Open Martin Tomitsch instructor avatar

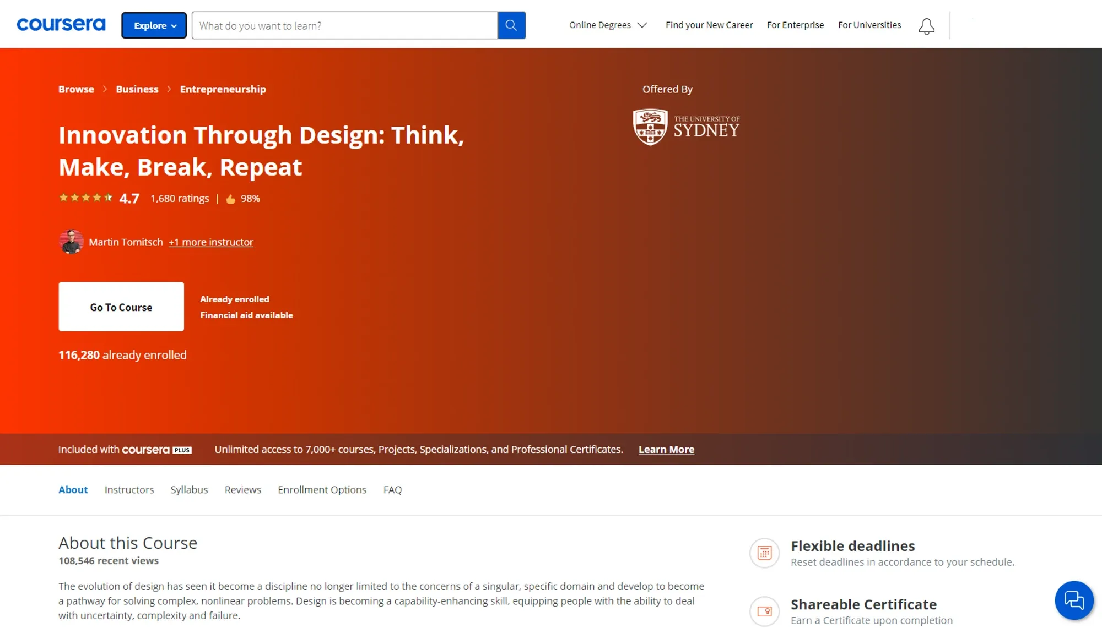[x=71, y=242]
